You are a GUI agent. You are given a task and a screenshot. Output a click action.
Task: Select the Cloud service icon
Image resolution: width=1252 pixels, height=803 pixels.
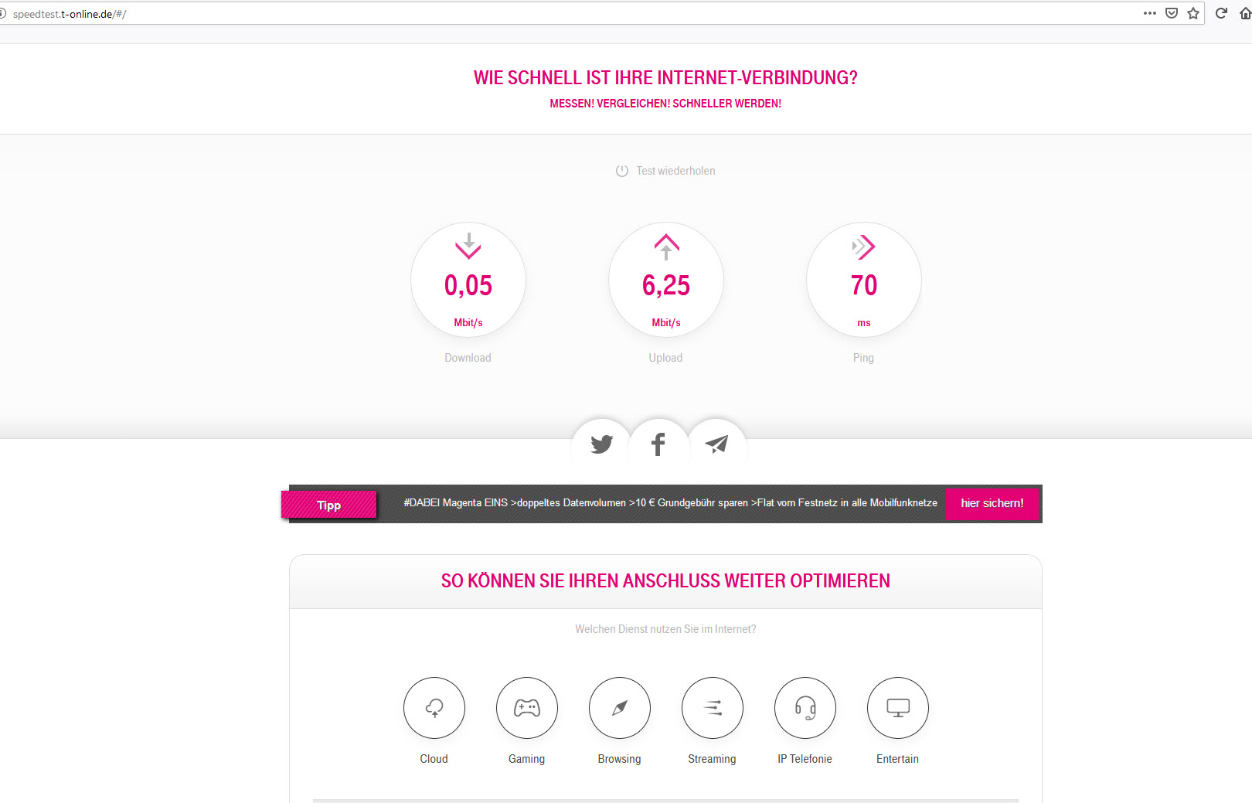click(x=434, y=708)
